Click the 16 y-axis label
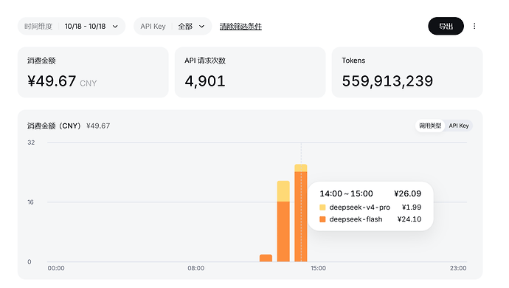 (30, 202)
